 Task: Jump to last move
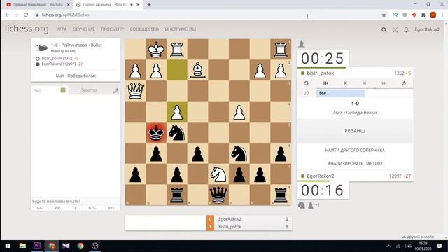(384, 83)
